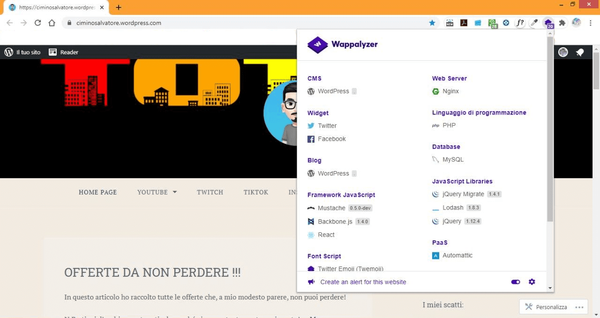Open the Reader from WordPress admin bar
The width and height of the screenshot is (600, 318).
[64, 52]
